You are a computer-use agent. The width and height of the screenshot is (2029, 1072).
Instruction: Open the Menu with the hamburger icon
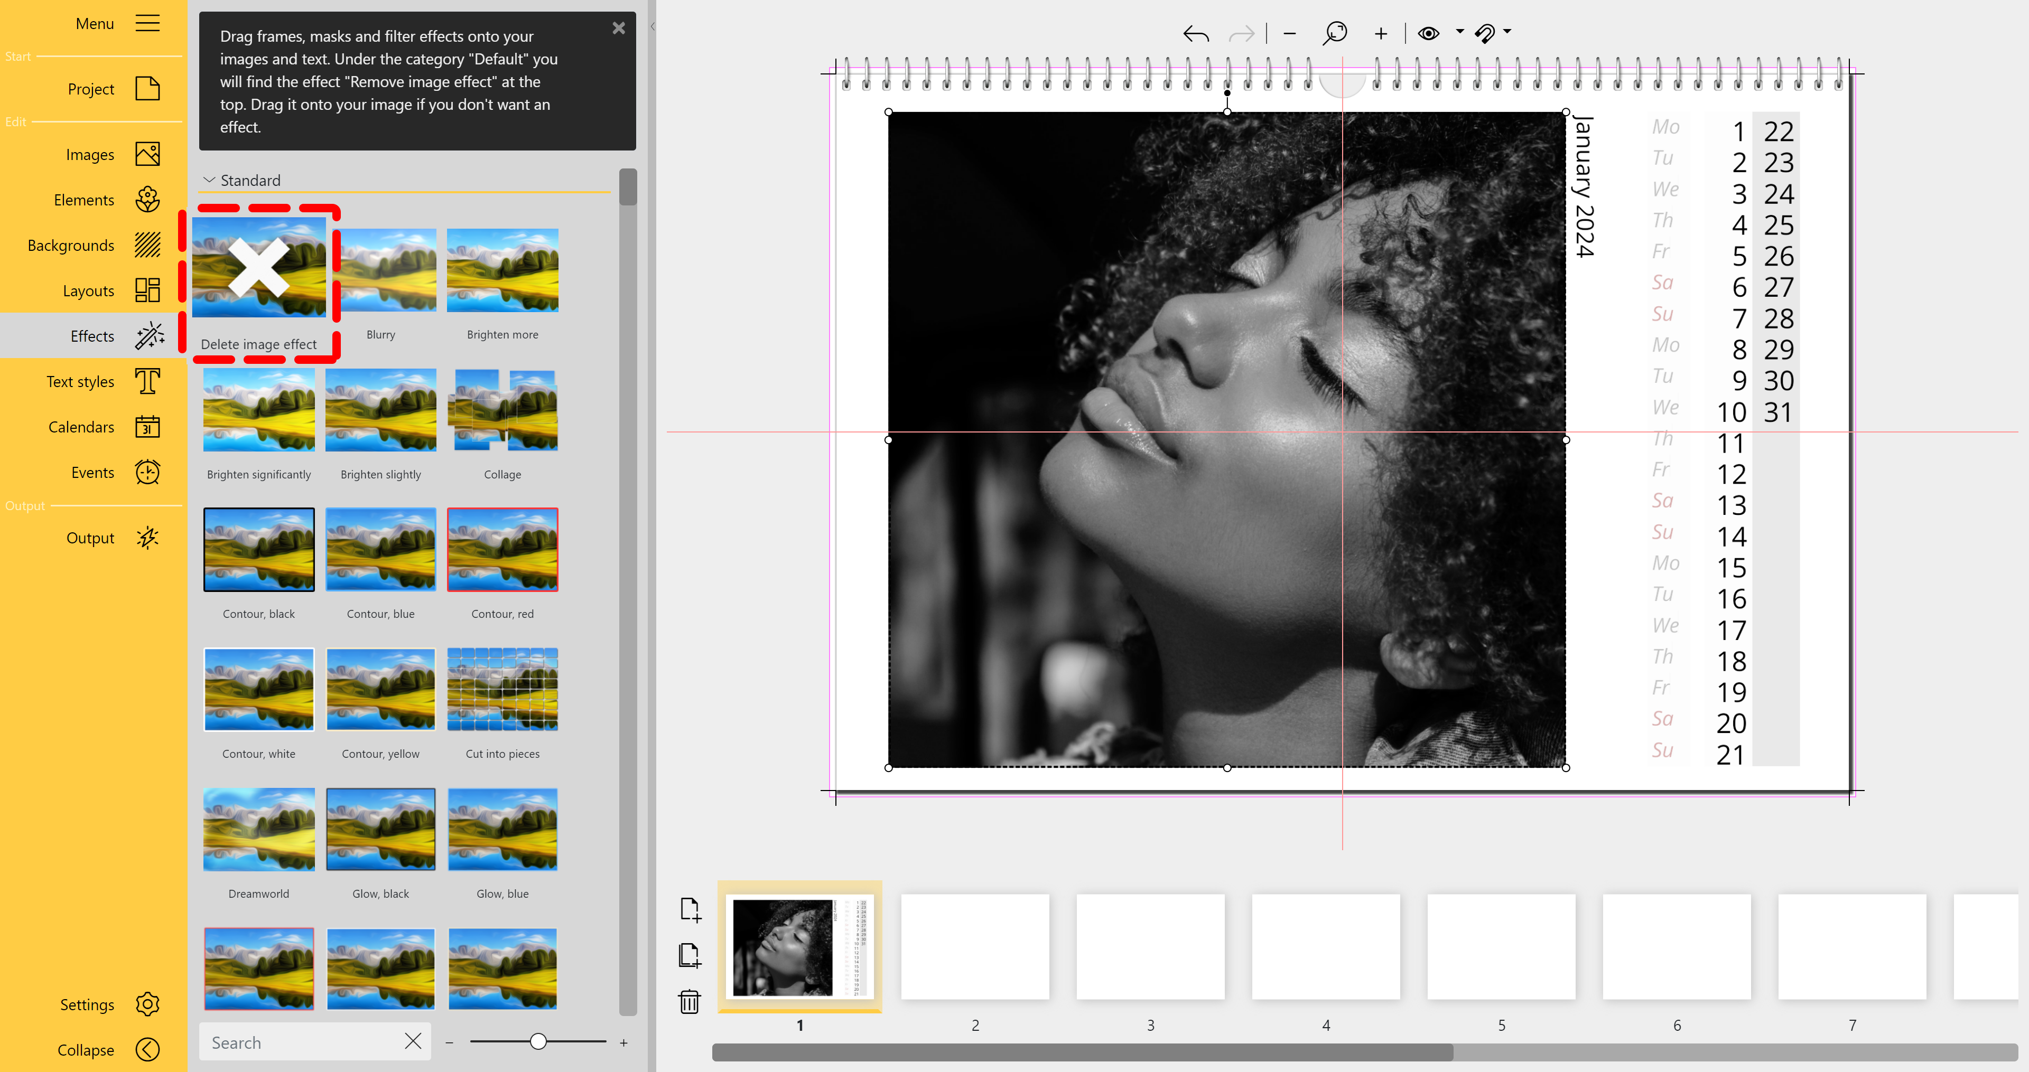147,24
